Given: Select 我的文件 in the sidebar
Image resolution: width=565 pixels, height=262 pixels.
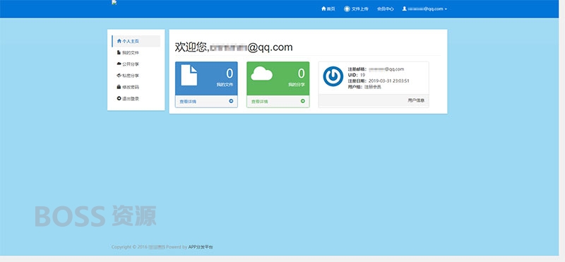Looking at the screenshot, I should pyautogui.click(x=136, y=53).
